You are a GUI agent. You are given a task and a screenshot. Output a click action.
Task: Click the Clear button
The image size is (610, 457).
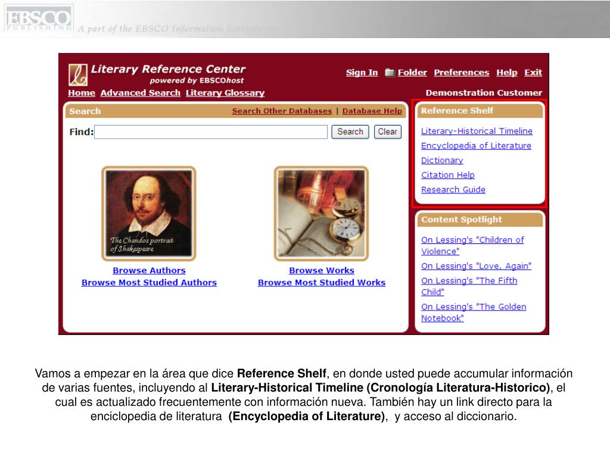[x=387, y=132]
